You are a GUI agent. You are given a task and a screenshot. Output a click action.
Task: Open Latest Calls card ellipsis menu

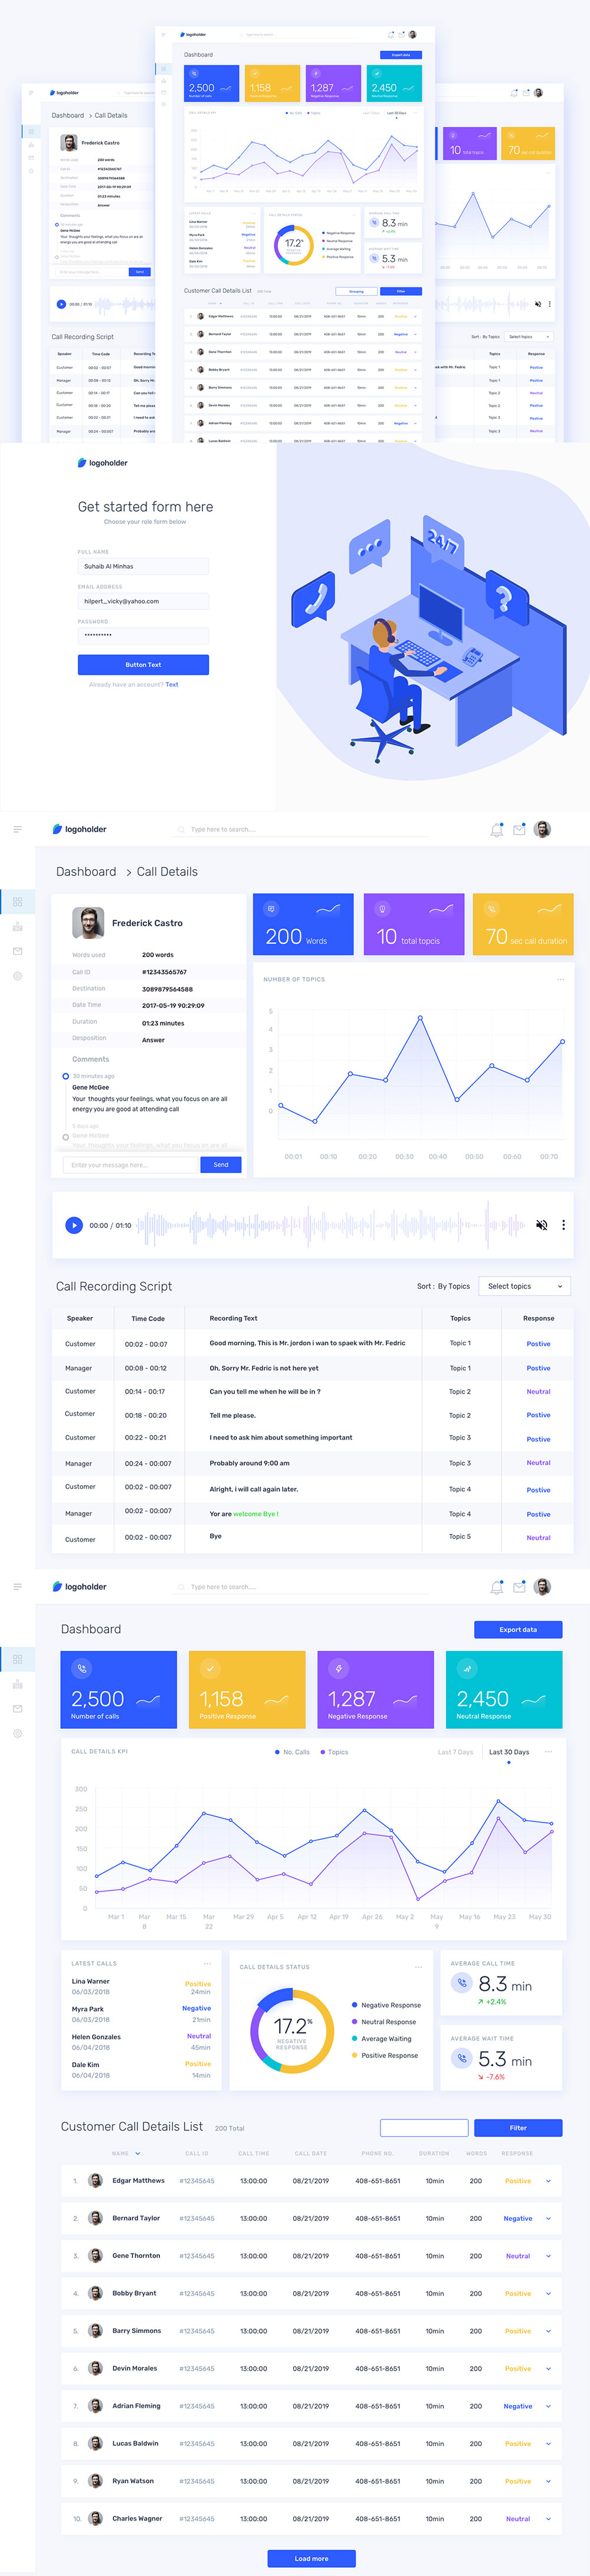(x=207, y=1963)
